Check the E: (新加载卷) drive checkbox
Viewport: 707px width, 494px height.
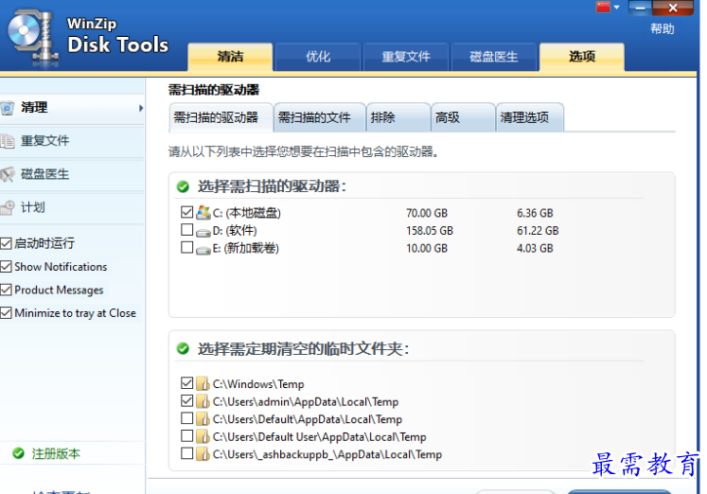click(186, 247)
